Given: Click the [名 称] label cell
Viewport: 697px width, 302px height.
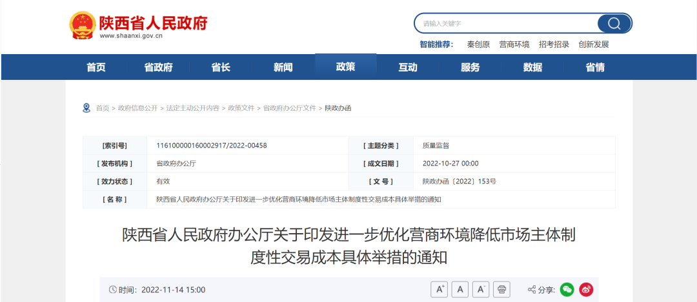Looking at the screenshot, I should 115,200.
